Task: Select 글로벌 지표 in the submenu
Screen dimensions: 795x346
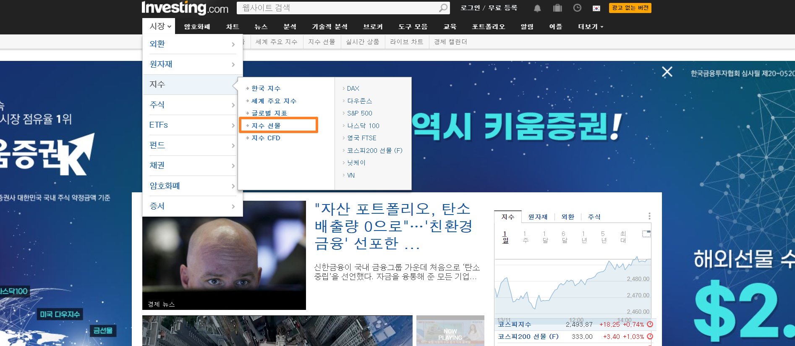Action: click(269, 113)
